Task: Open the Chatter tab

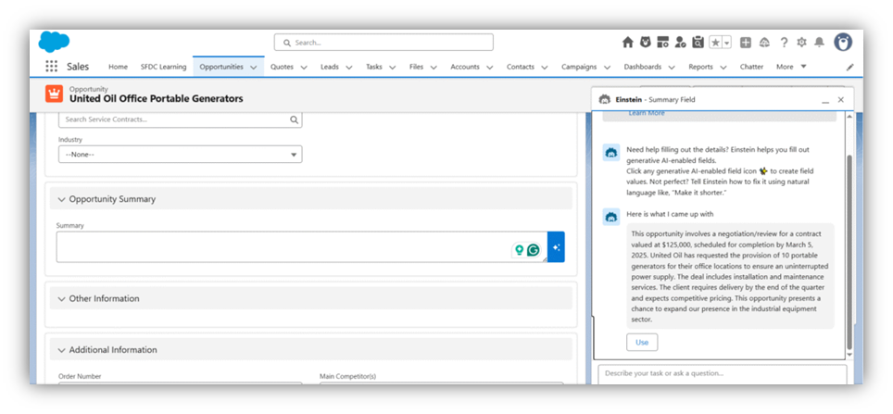Action: pyautogui.click(x=751, y=67)
